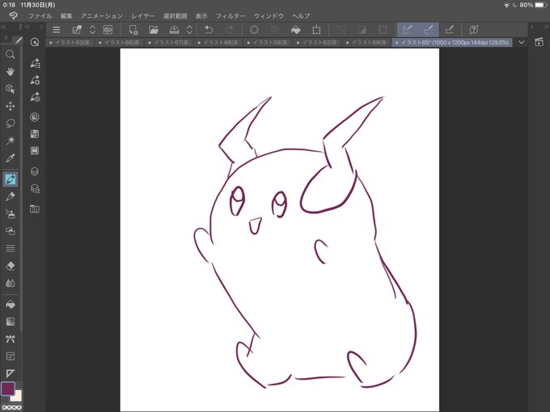This screenshot has width=550, height=412.
Task: Expand stepper arrows next to Clip Studio icon
Action: point(92,30)
